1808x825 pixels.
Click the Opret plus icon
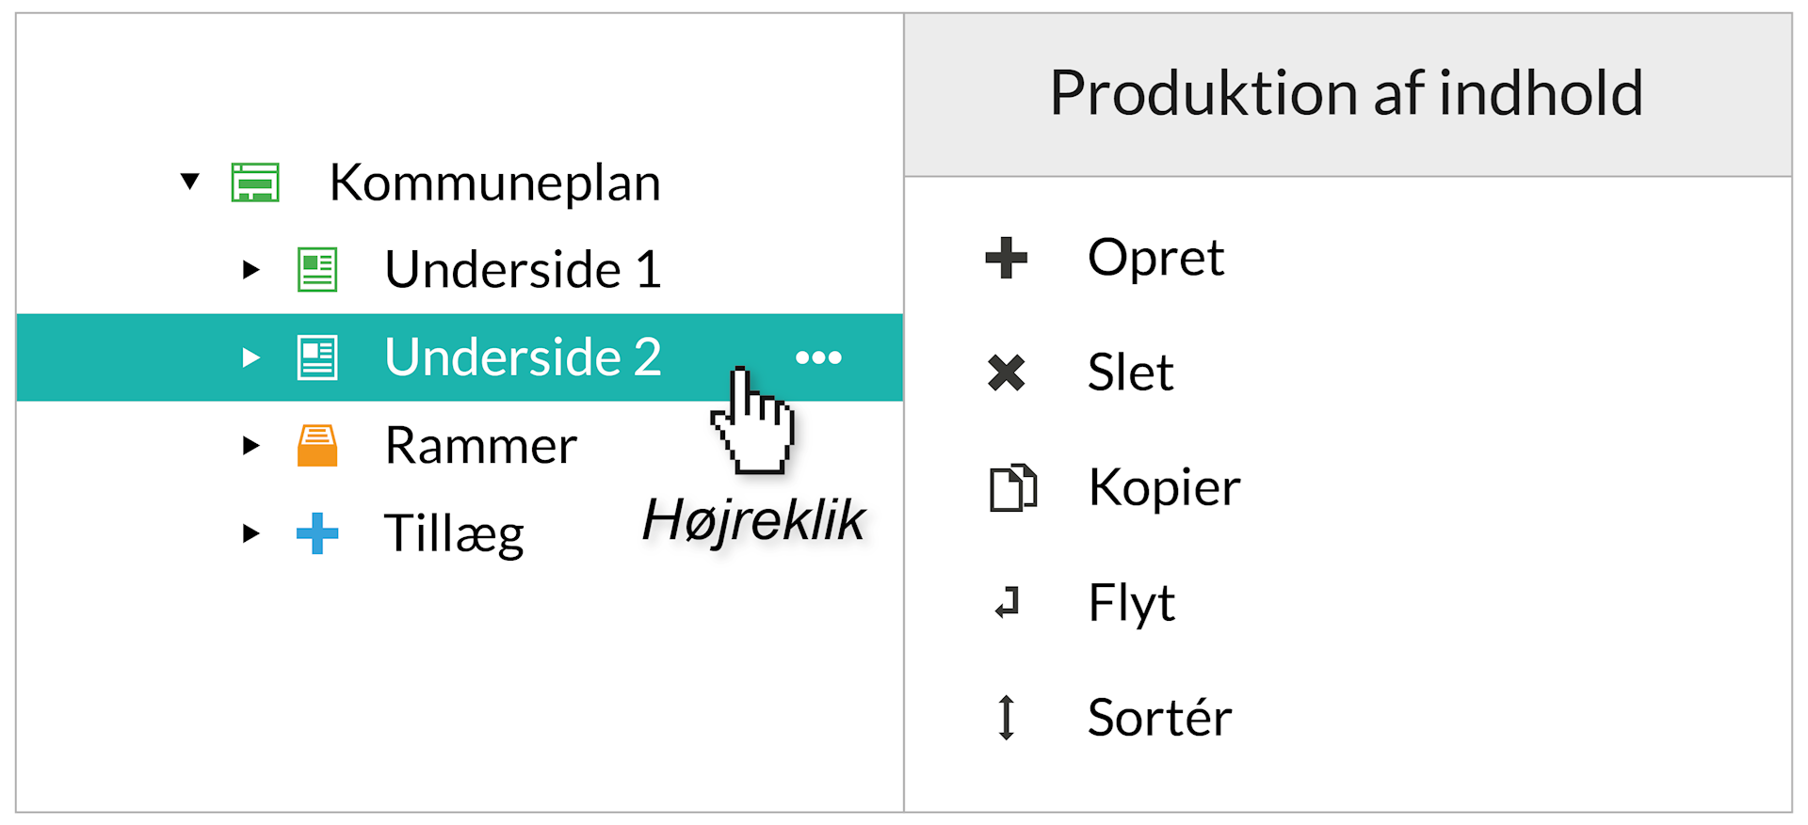click(x=1006, y=258)
